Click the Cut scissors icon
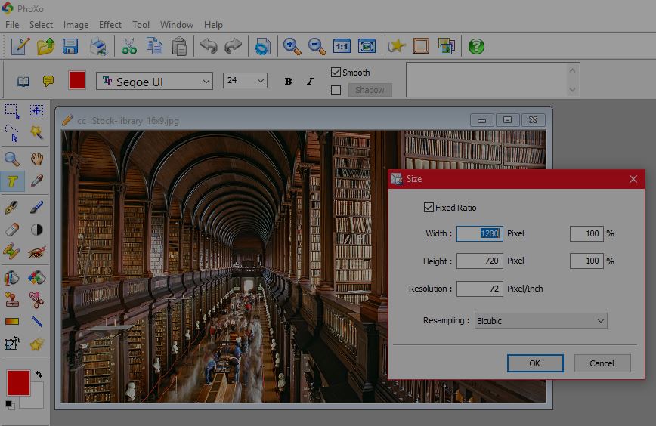This screenshot has height=426, width=656. (129, 46)
